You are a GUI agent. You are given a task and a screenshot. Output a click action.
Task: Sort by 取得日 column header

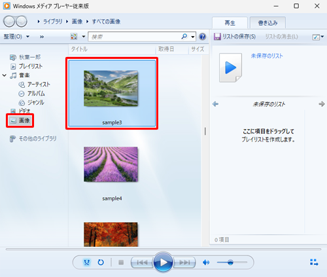(172, 49)
